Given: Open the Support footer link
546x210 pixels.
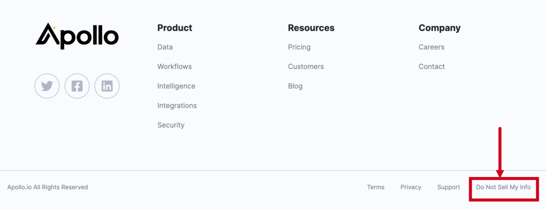Looking at the screenshot, I should point(449,187).
